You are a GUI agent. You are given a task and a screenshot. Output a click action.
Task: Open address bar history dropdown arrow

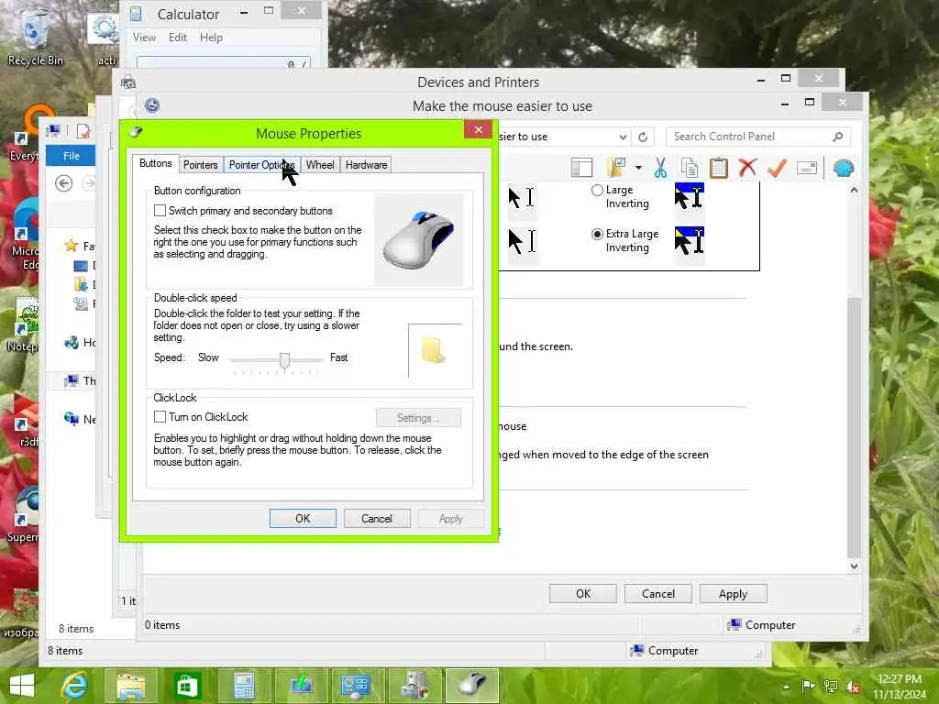(x=623, y=137)
